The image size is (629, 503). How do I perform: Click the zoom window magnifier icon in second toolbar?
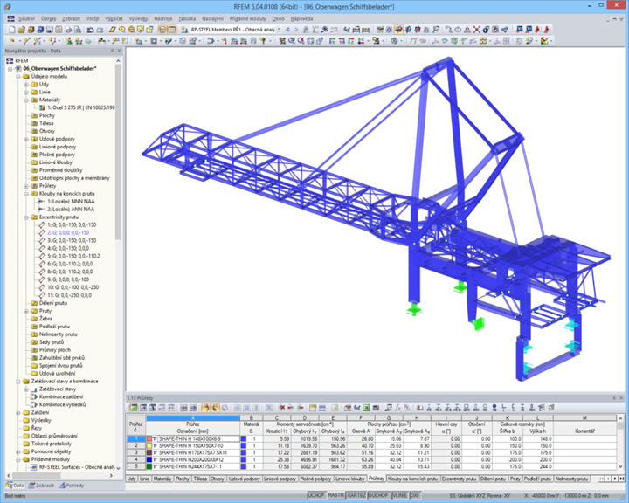291,40
